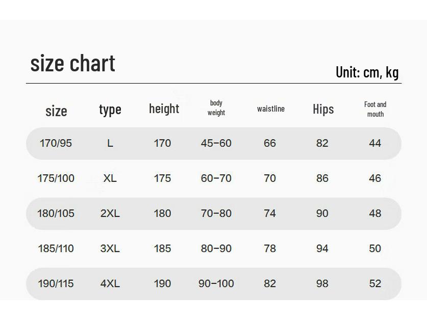The height and width of the screenshot is (320, 427).
Task: Select waistline value 74 in 2XL row
Action: point(270,214)
